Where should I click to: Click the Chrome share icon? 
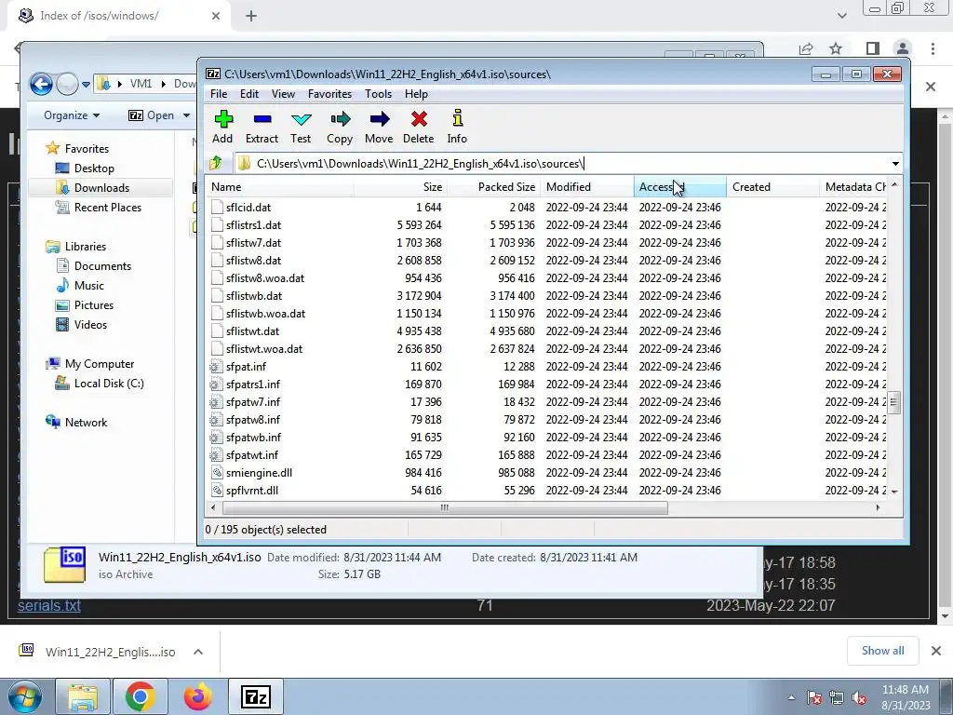coord(806,48)
